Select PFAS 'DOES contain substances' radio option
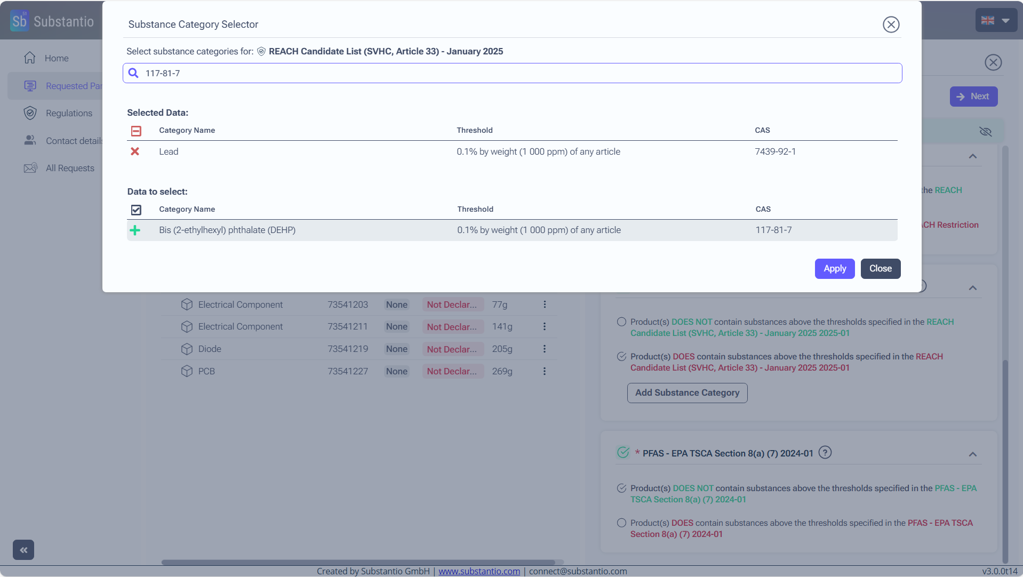The image size is (1023, 577). (x=621, y=523)
